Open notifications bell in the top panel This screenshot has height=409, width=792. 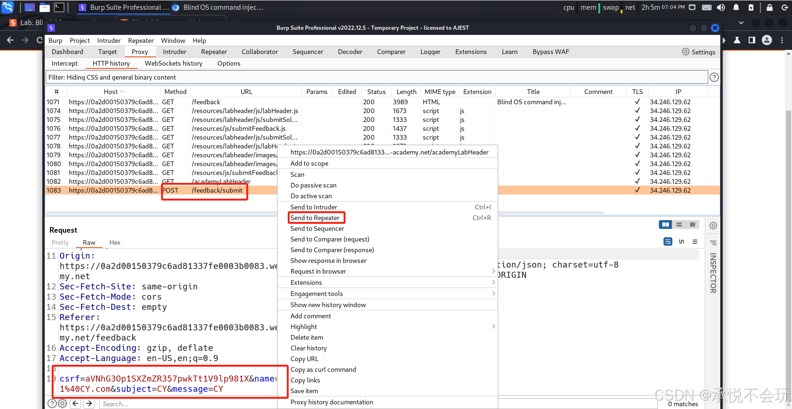coord(736,7)
